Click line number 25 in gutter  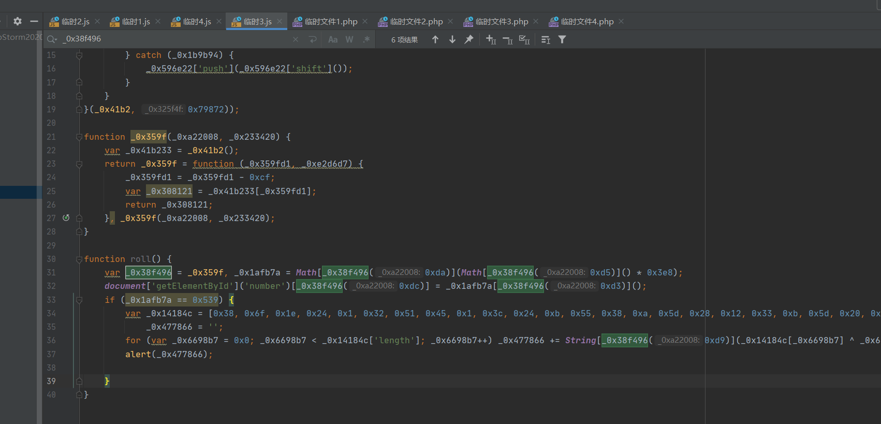point(51,191)
